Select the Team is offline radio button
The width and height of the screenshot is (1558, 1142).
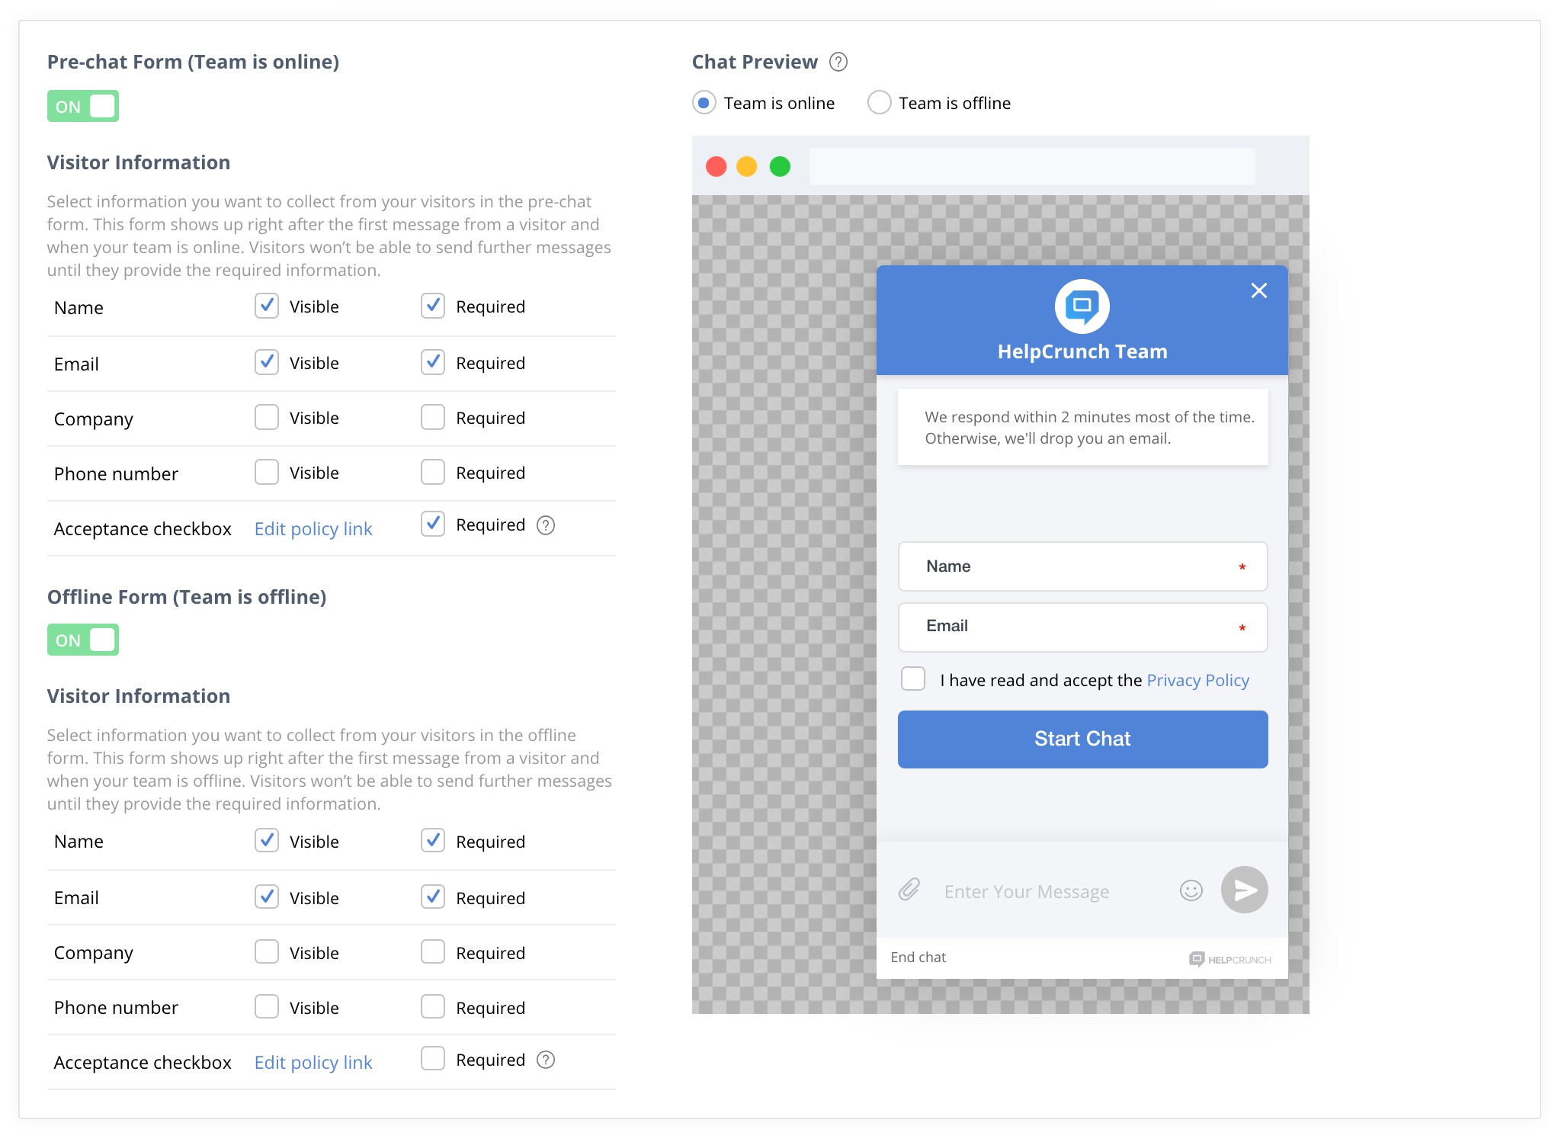point(879,103)
